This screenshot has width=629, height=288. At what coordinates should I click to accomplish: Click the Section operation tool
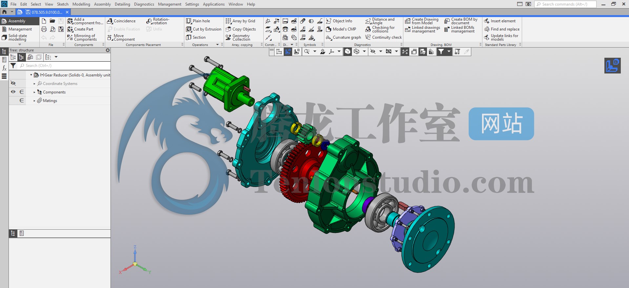(196, 37)
